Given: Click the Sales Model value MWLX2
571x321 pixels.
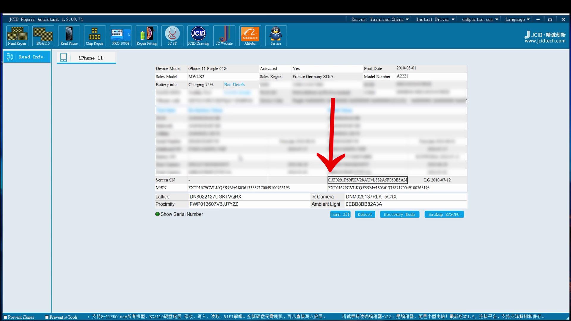Looking at the screenshot, I should pos(196,76).
